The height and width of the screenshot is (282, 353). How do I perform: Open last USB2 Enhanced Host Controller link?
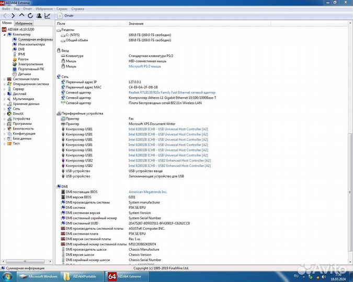tap(169, 166)
